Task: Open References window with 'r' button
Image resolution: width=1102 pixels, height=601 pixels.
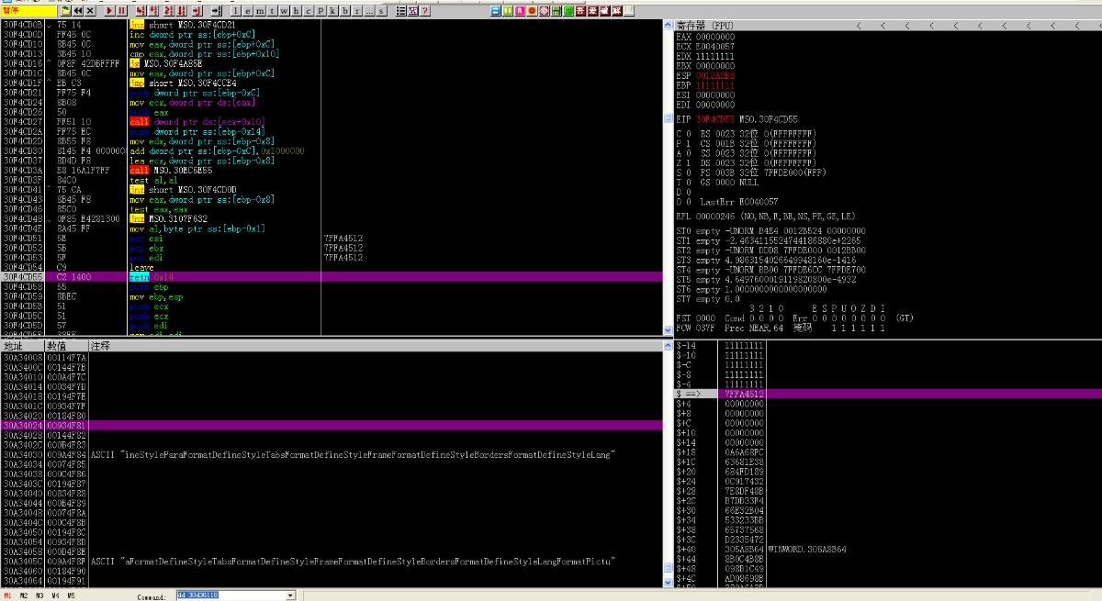Action: click(355, 10)
